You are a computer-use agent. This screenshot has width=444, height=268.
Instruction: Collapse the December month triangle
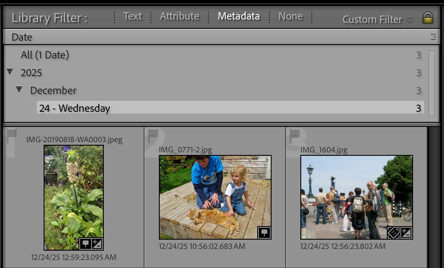click(19, 89)
